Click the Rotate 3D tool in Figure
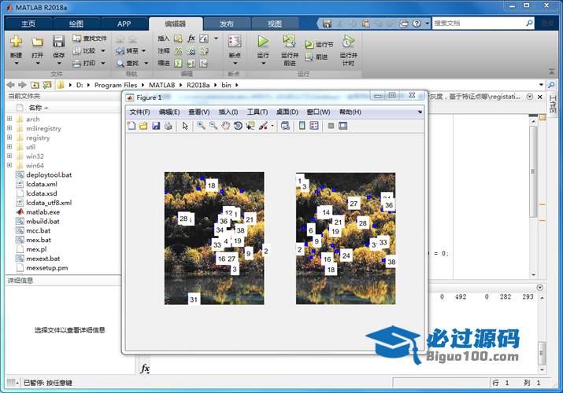This screenshot has height=393, width=563. [x=238, y=126]
